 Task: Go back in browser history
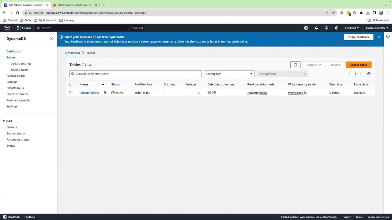click(4, 13)
